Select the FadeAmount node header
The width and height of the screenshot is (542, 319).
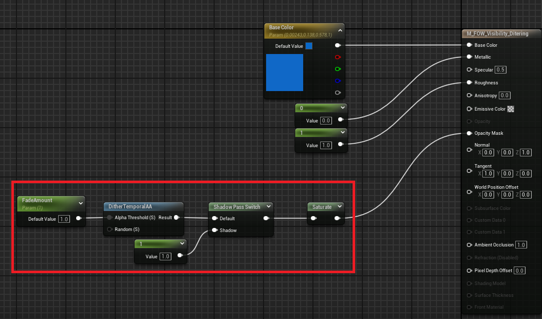point(51,204)
